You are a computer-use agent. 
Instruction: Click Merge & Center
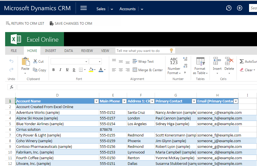pyautogui.click(x=148, y=70)
